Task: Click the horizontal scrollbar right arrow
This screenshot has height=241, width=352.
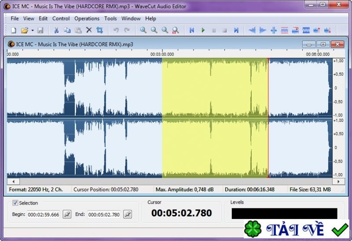Action: point(338,181)
